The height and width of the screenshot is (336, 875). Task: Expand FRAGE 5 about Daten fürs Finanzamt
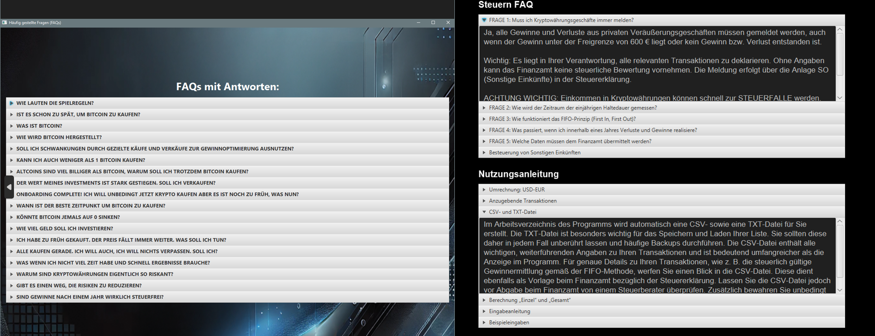662,141
